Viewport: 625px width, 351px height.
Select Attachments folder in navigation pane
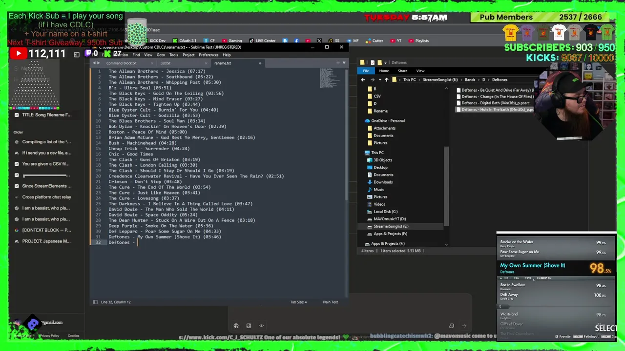[384, 128]
